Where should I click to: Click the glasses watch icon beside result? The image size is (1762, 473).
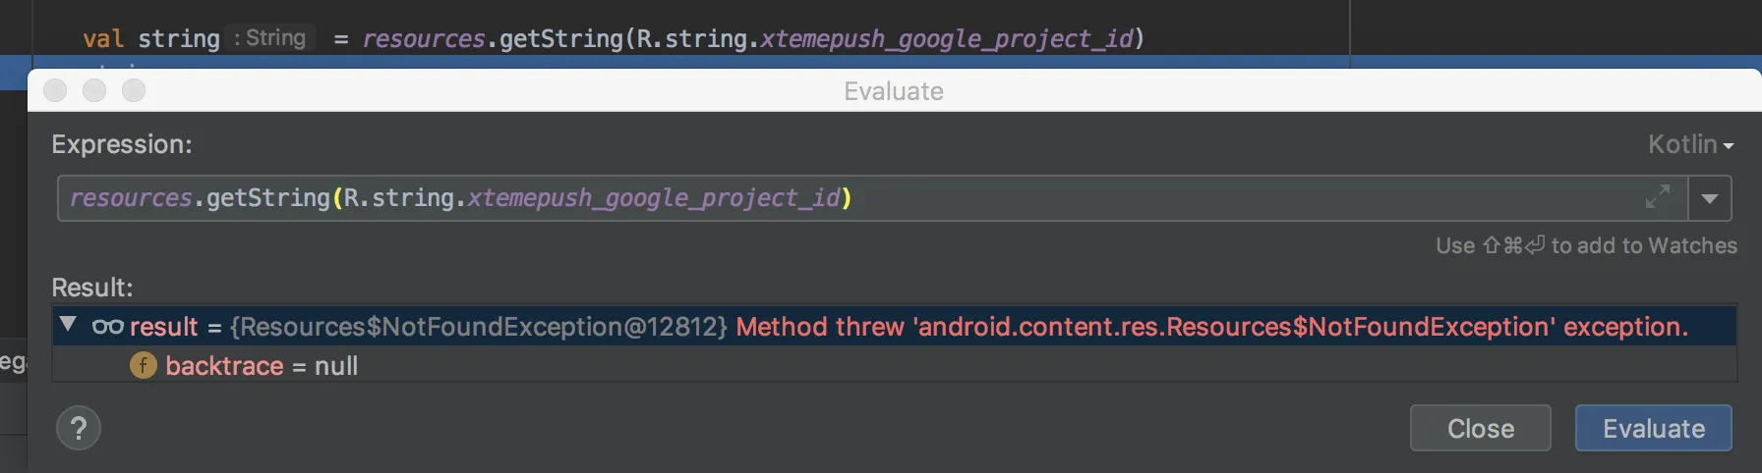point(107,326)
